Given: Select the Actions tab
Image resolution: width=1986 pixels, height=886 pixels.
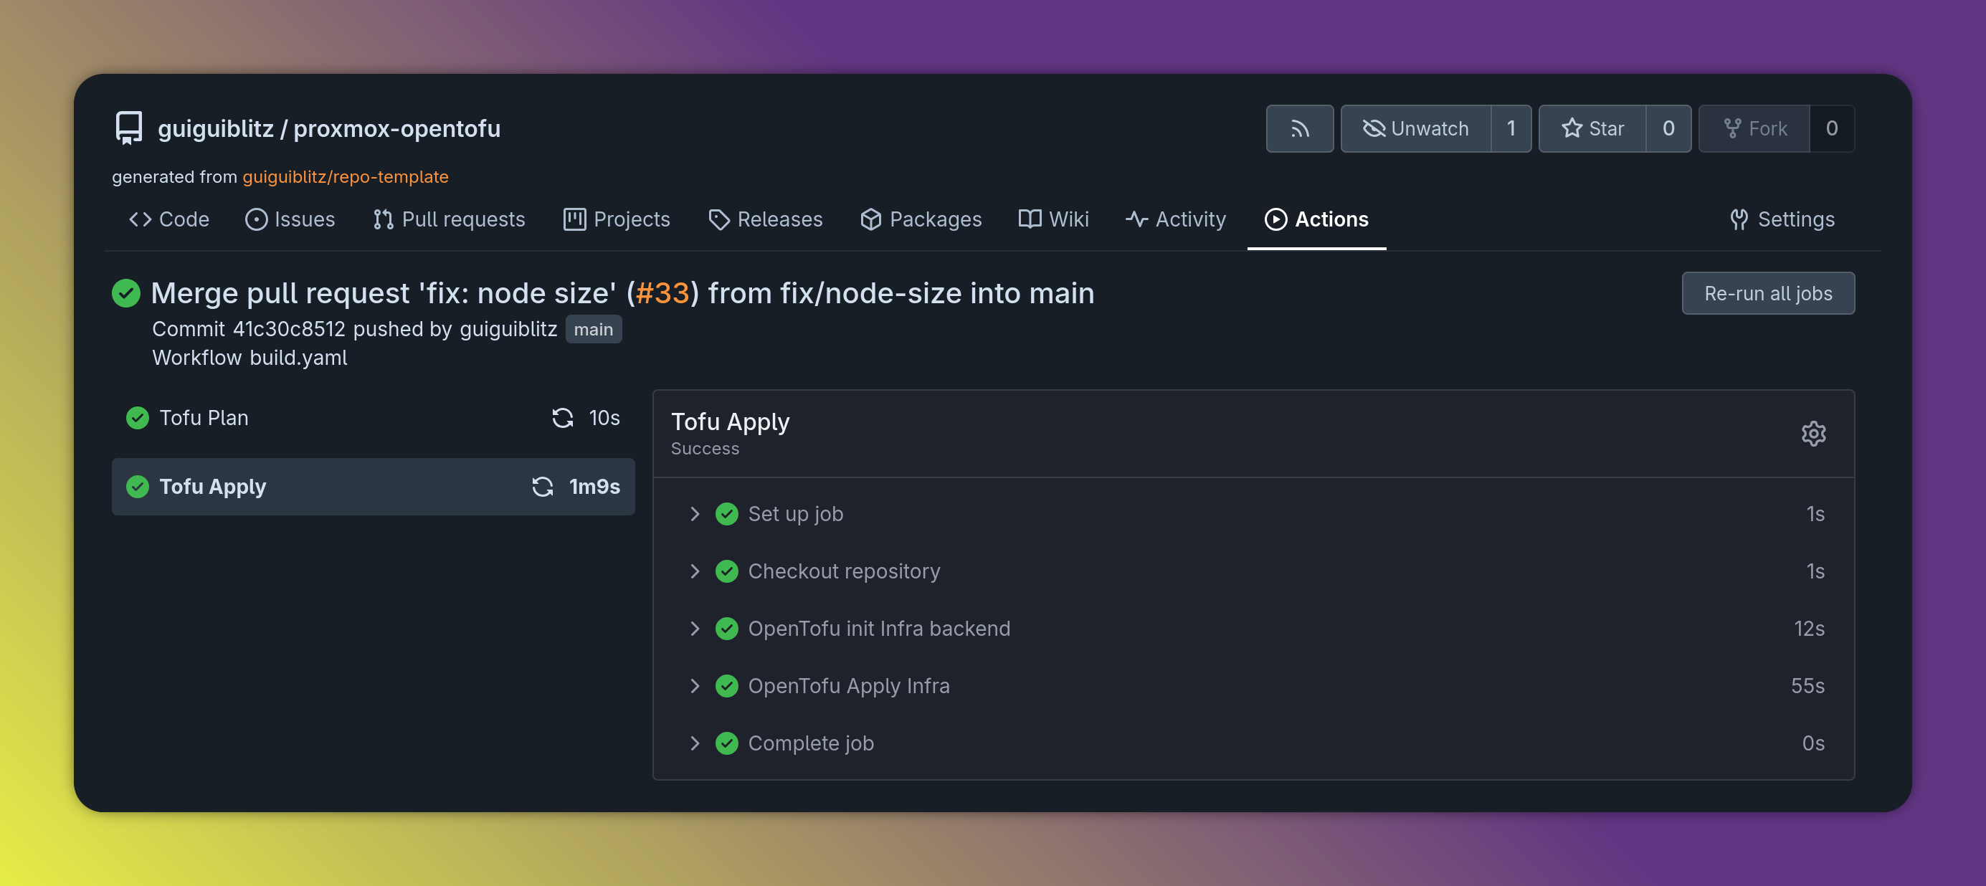Looking at the screenshot, I should (1317, 219).
